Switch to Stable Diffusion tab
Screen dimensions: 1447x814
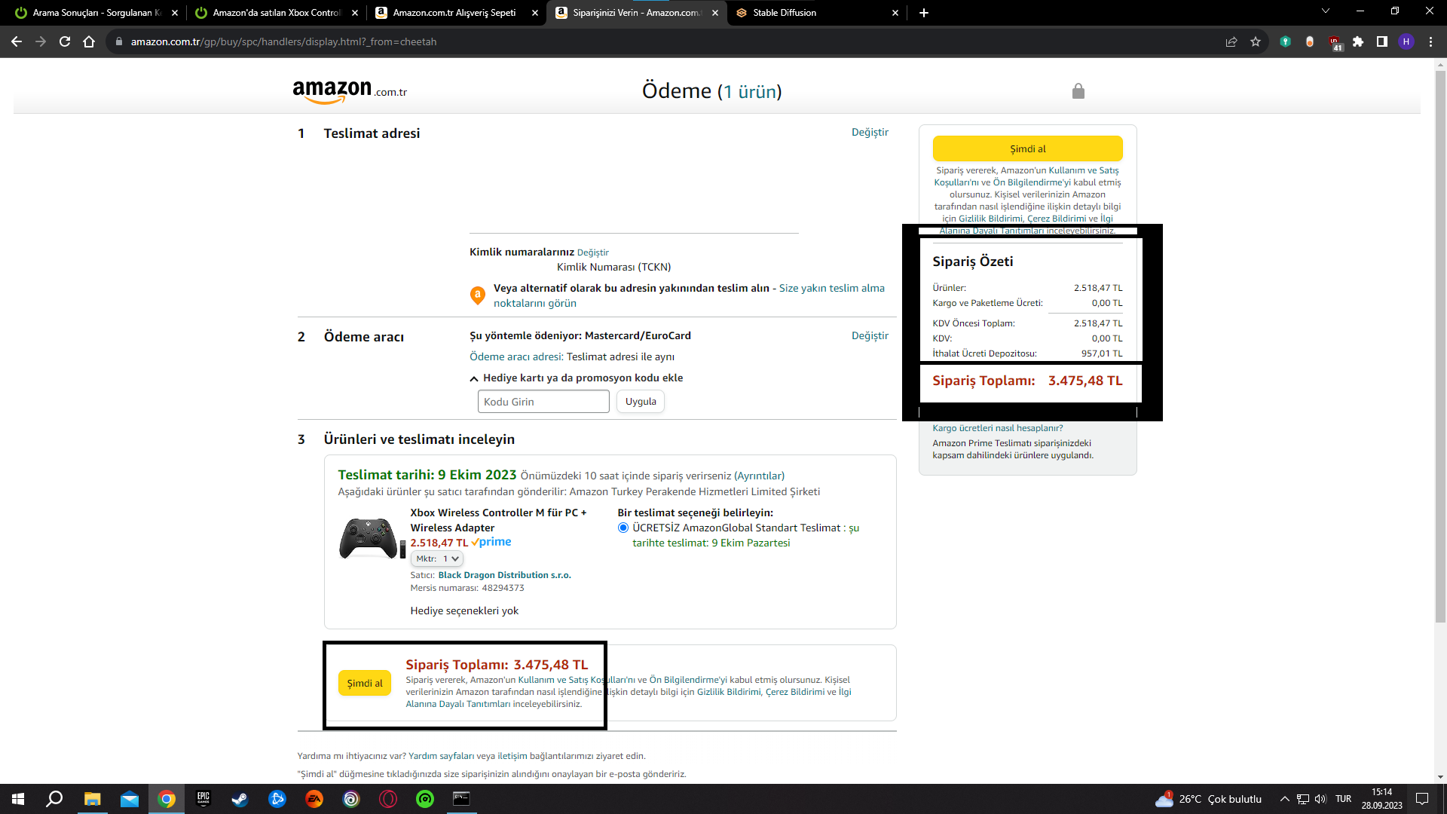(x=784, y=13)
